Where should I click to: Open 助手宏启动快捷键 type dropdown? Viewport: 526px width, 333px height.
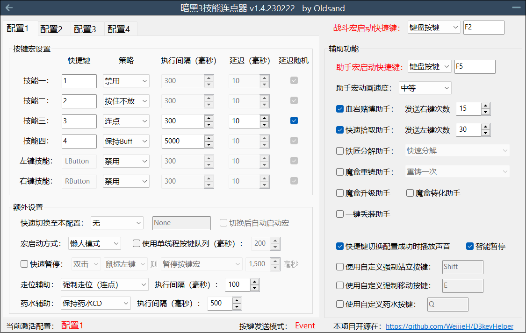point(429,67)
